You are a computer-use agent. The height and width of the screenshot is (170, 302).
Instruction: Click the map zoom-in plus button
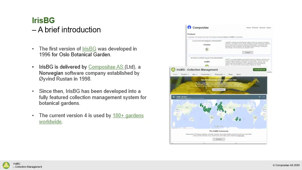174,123
